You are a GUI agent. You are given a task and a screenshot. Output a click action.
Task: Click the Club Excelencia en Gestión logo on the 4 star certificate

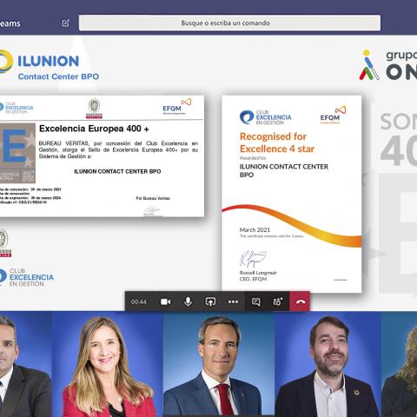pos(266,117)
